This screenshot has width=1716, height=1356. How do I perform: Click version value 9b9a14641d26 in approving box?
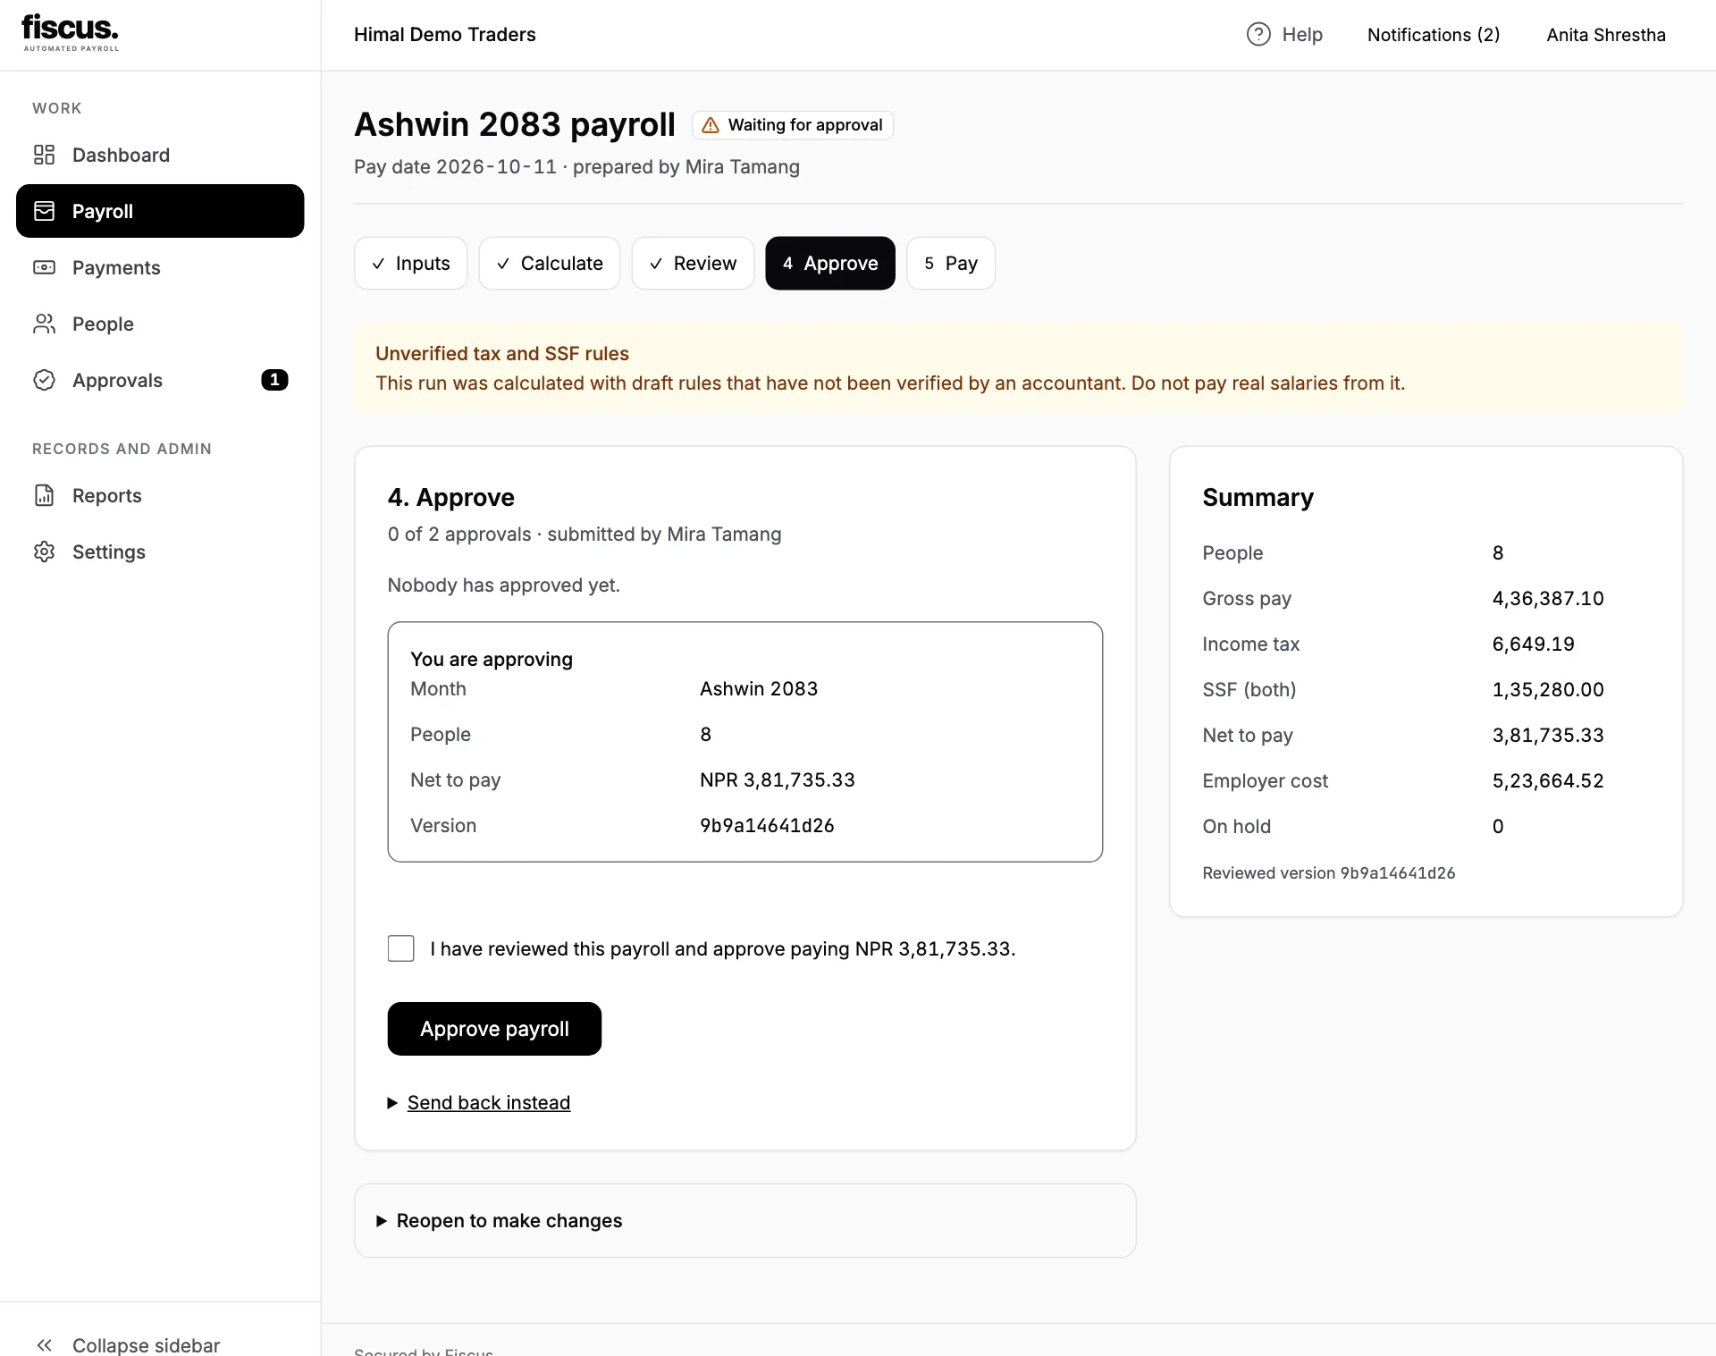(x=767, y=826)
